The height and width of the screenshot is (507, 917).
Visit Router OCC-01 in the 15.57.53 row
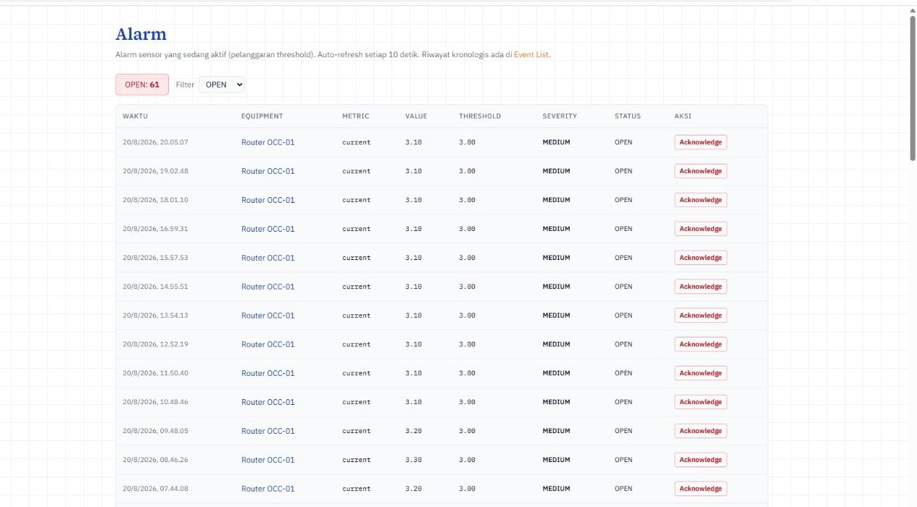(268, 258)
